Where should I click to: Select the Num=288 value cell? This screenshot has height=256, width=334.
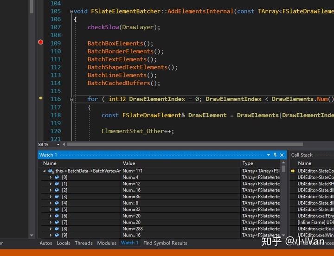pyautogui.click(x=180, y=229)
